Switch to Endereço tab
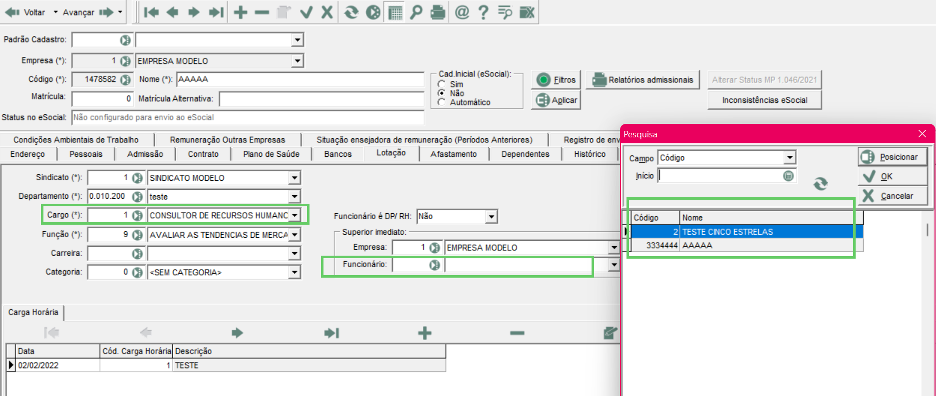The height and width of the screenshot is (396, 936). (27, 154)
